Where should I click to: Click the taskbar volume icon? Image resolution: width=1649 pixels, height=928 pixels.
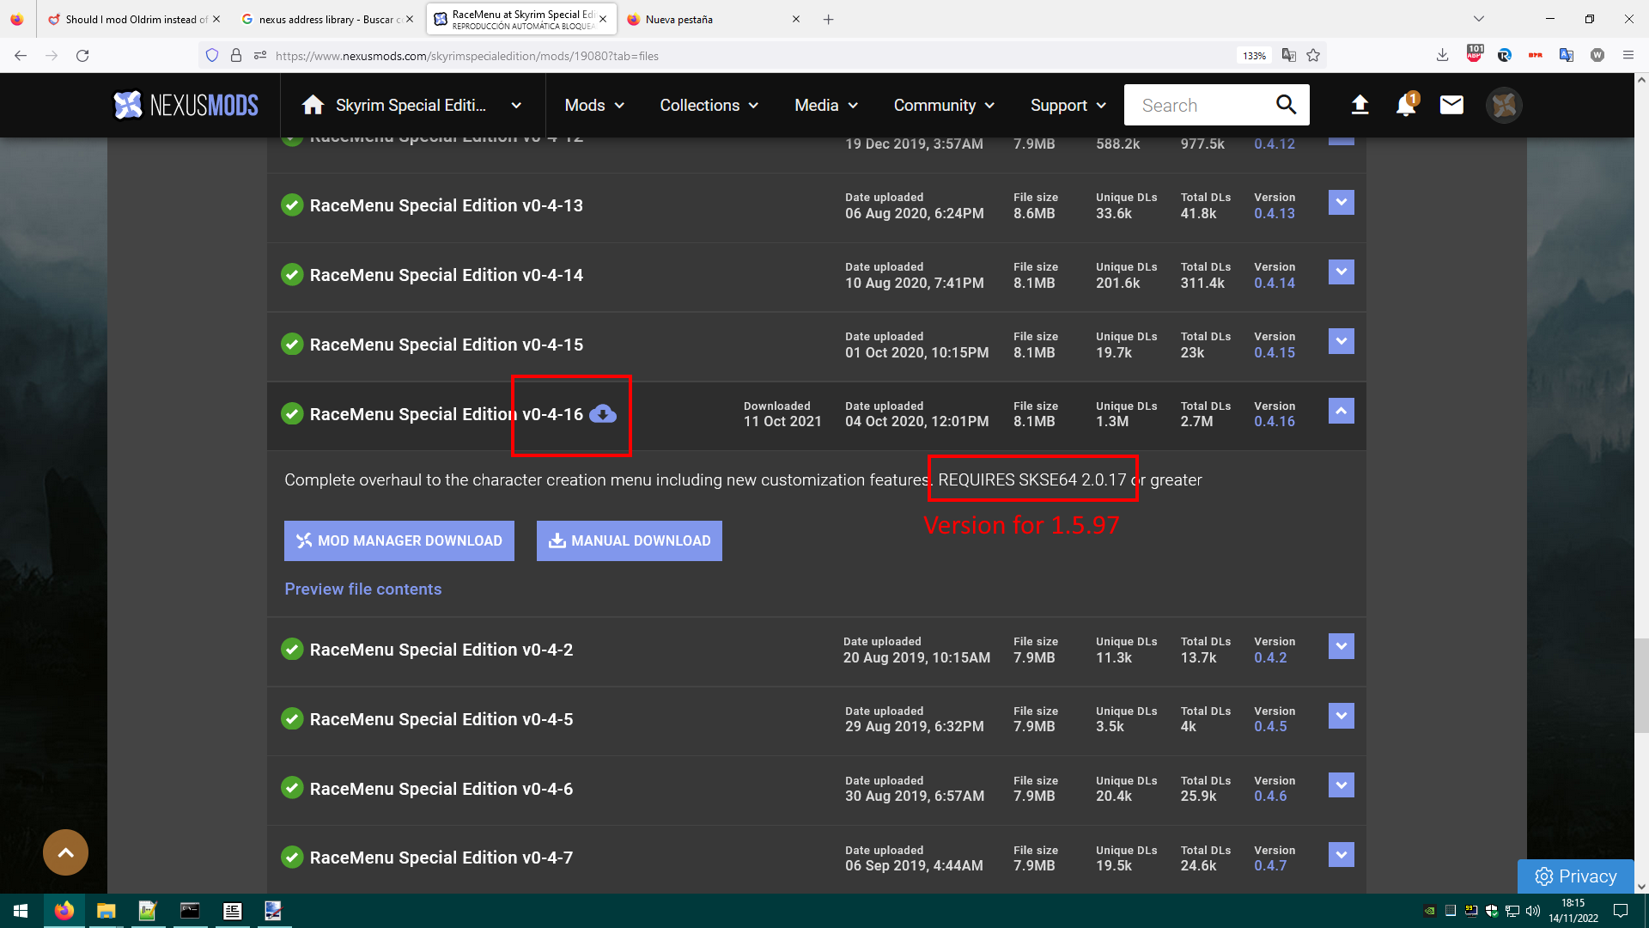coord(1533,911)
